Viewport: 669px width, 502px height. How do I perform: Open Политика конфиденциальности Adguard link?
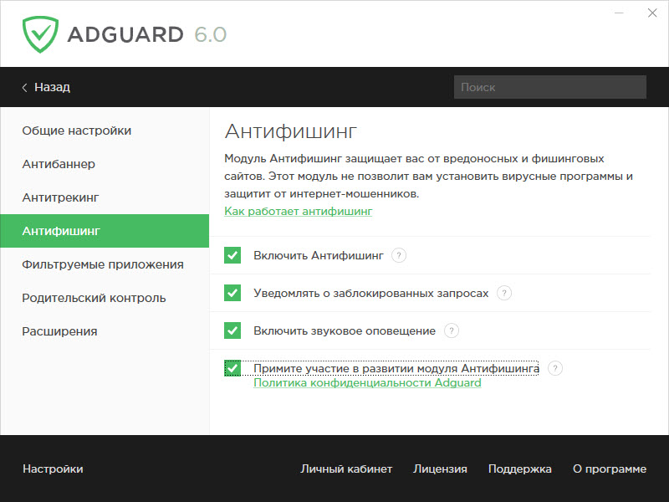pos(367,383)
